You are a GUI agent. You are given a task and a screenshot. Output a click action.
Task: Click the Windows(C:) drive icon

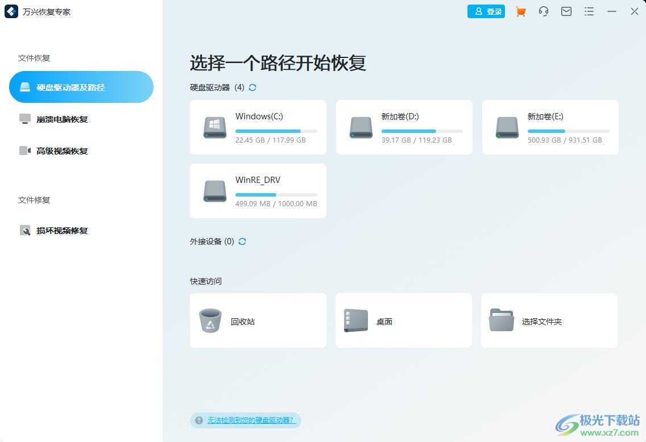pyautogui.click(x=214, y=128)
